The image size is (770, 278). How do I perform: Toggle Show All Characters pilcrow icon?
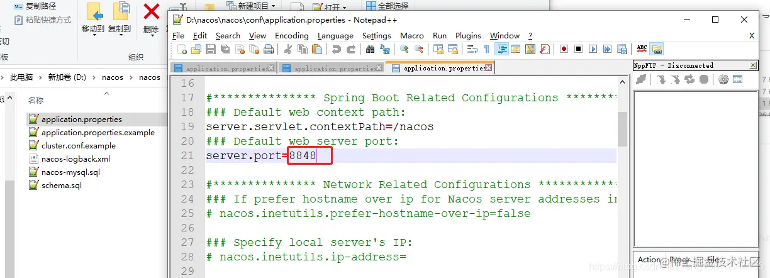point(486,49)
